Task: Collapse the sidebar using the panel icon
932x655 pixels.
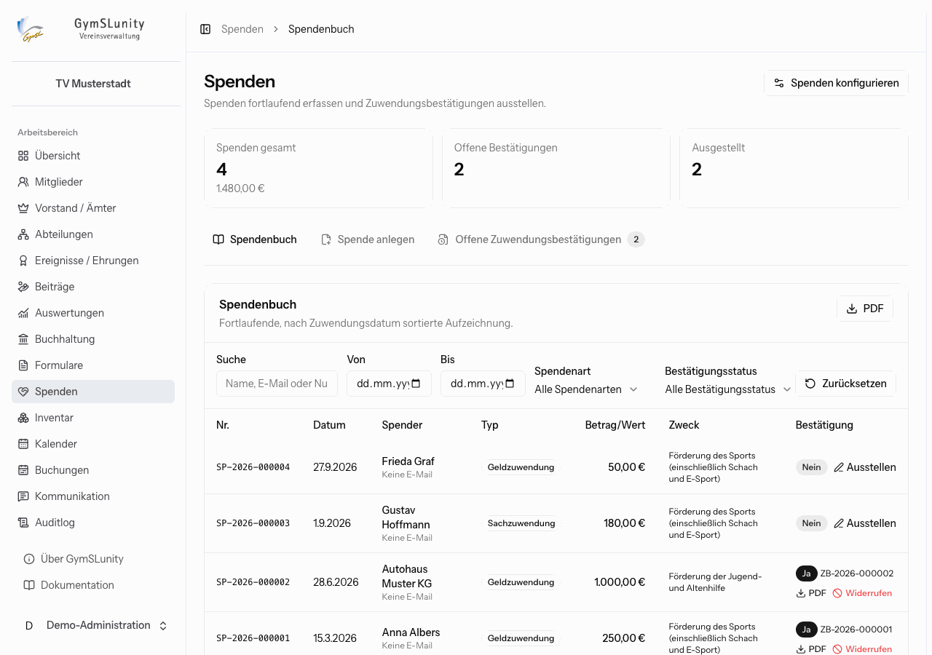Action: click(205, 29)
